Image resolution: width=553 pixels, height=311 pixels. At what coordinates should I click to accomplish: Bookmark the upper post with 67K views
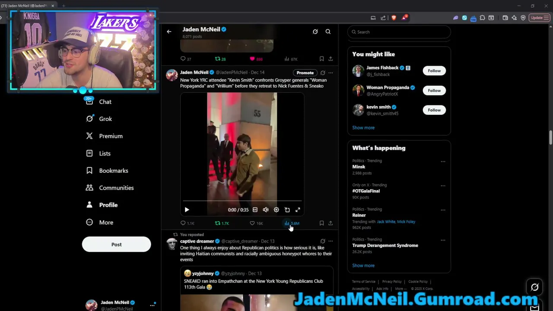pyautogui.click(x=321, y=59)
